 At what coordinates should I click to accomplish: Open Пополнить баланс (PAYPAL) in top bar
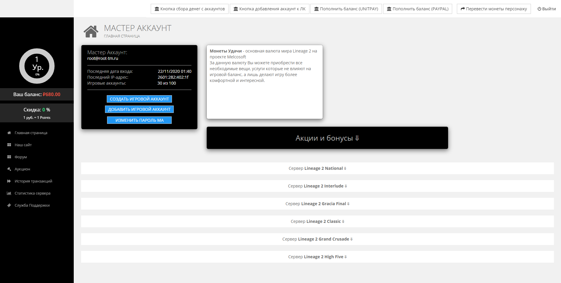point(417,9)
